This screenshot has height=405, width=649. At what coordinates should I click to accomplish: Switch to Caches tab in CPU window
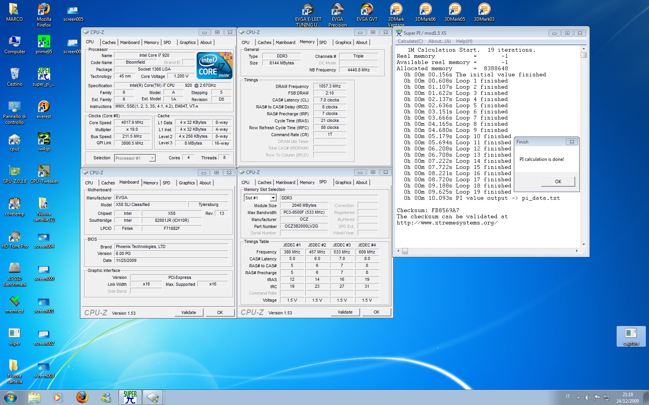109,42
